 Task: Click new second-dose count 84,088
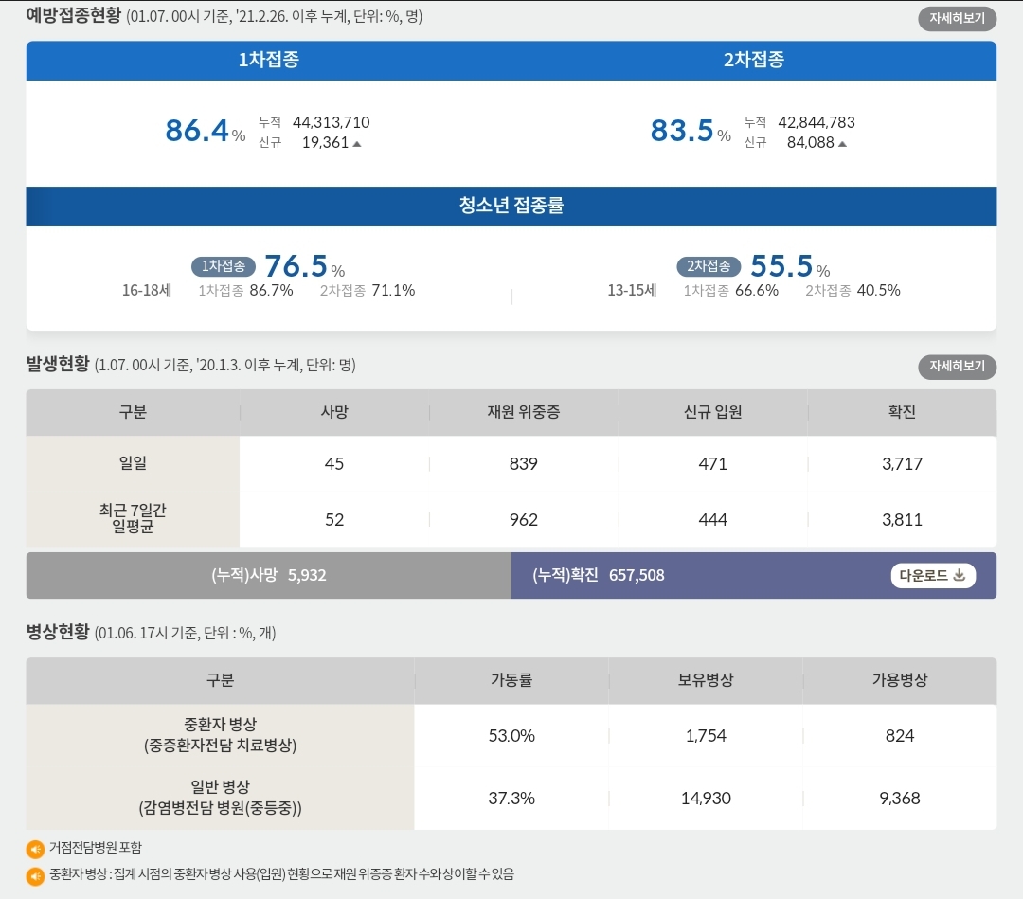point(810,143)
